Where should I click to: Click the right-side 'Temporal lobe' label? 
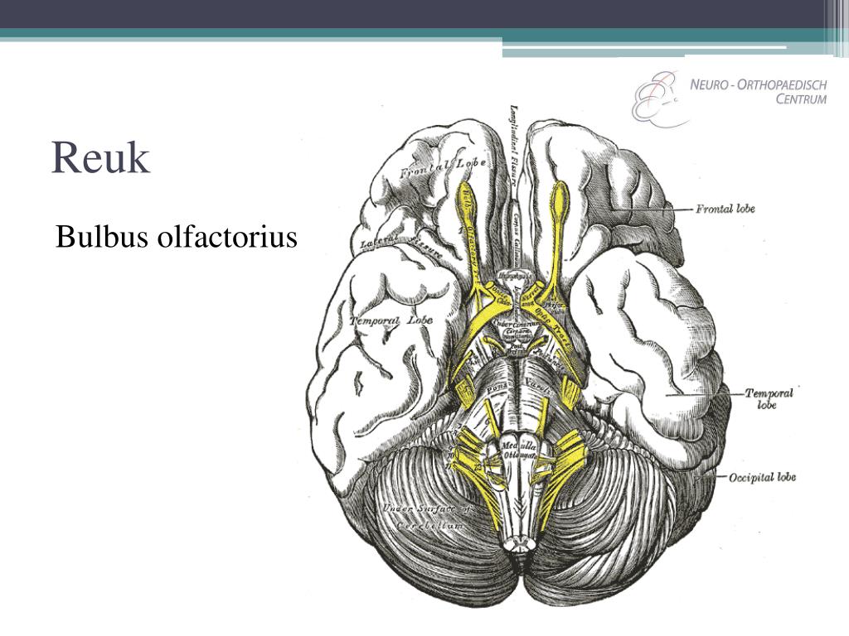click(769, 398)
